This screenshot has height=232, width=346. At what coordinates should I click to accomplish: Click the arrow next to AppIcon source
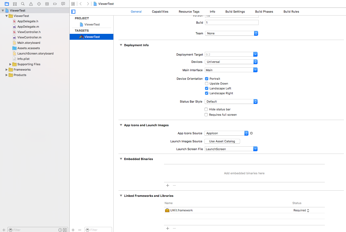coord(251,133)
